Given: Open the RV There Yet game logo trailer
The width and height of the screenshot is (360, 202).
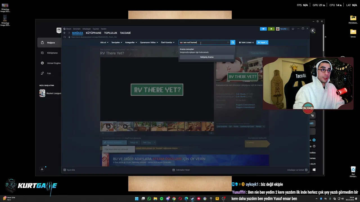Looking at the screenshot, I should (157, 89).
